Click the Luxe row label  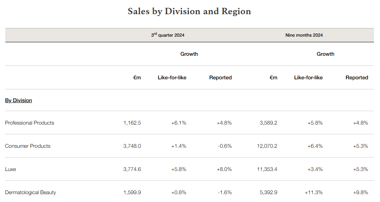(x=10, y=169)
